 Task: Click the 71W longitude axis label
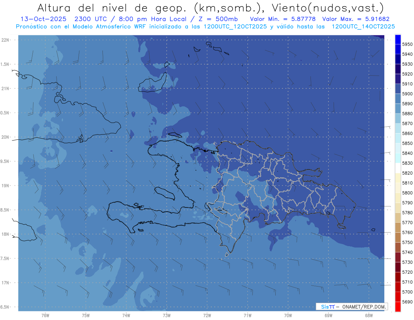(x=247, y=315)
